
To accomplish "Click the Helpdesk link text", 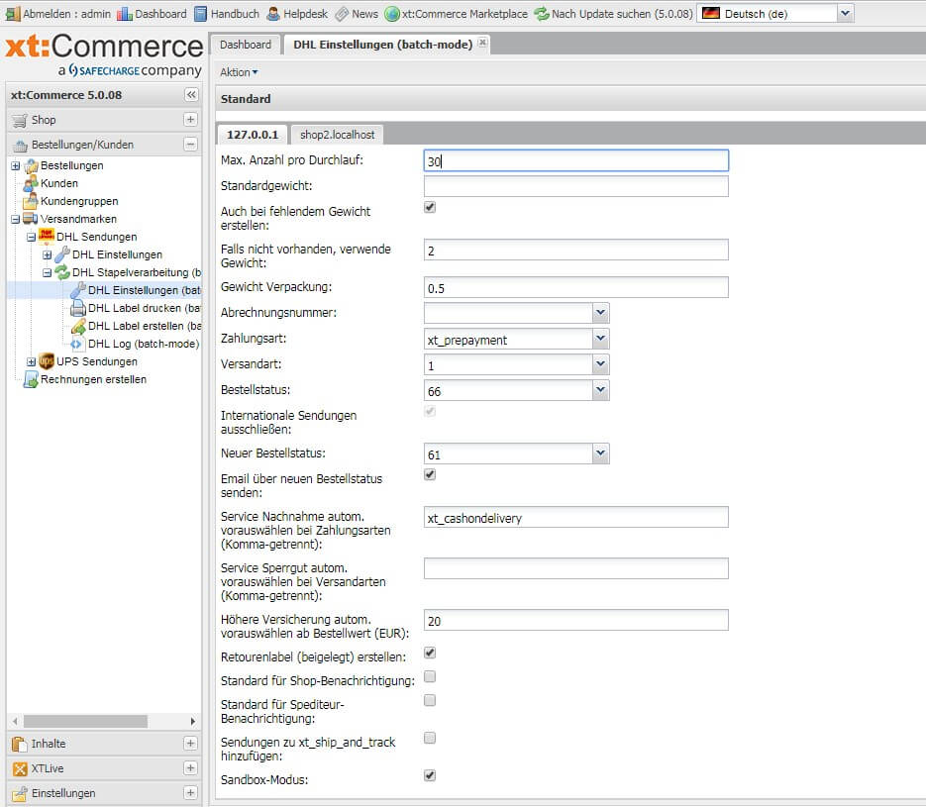I will pos(305,14).
